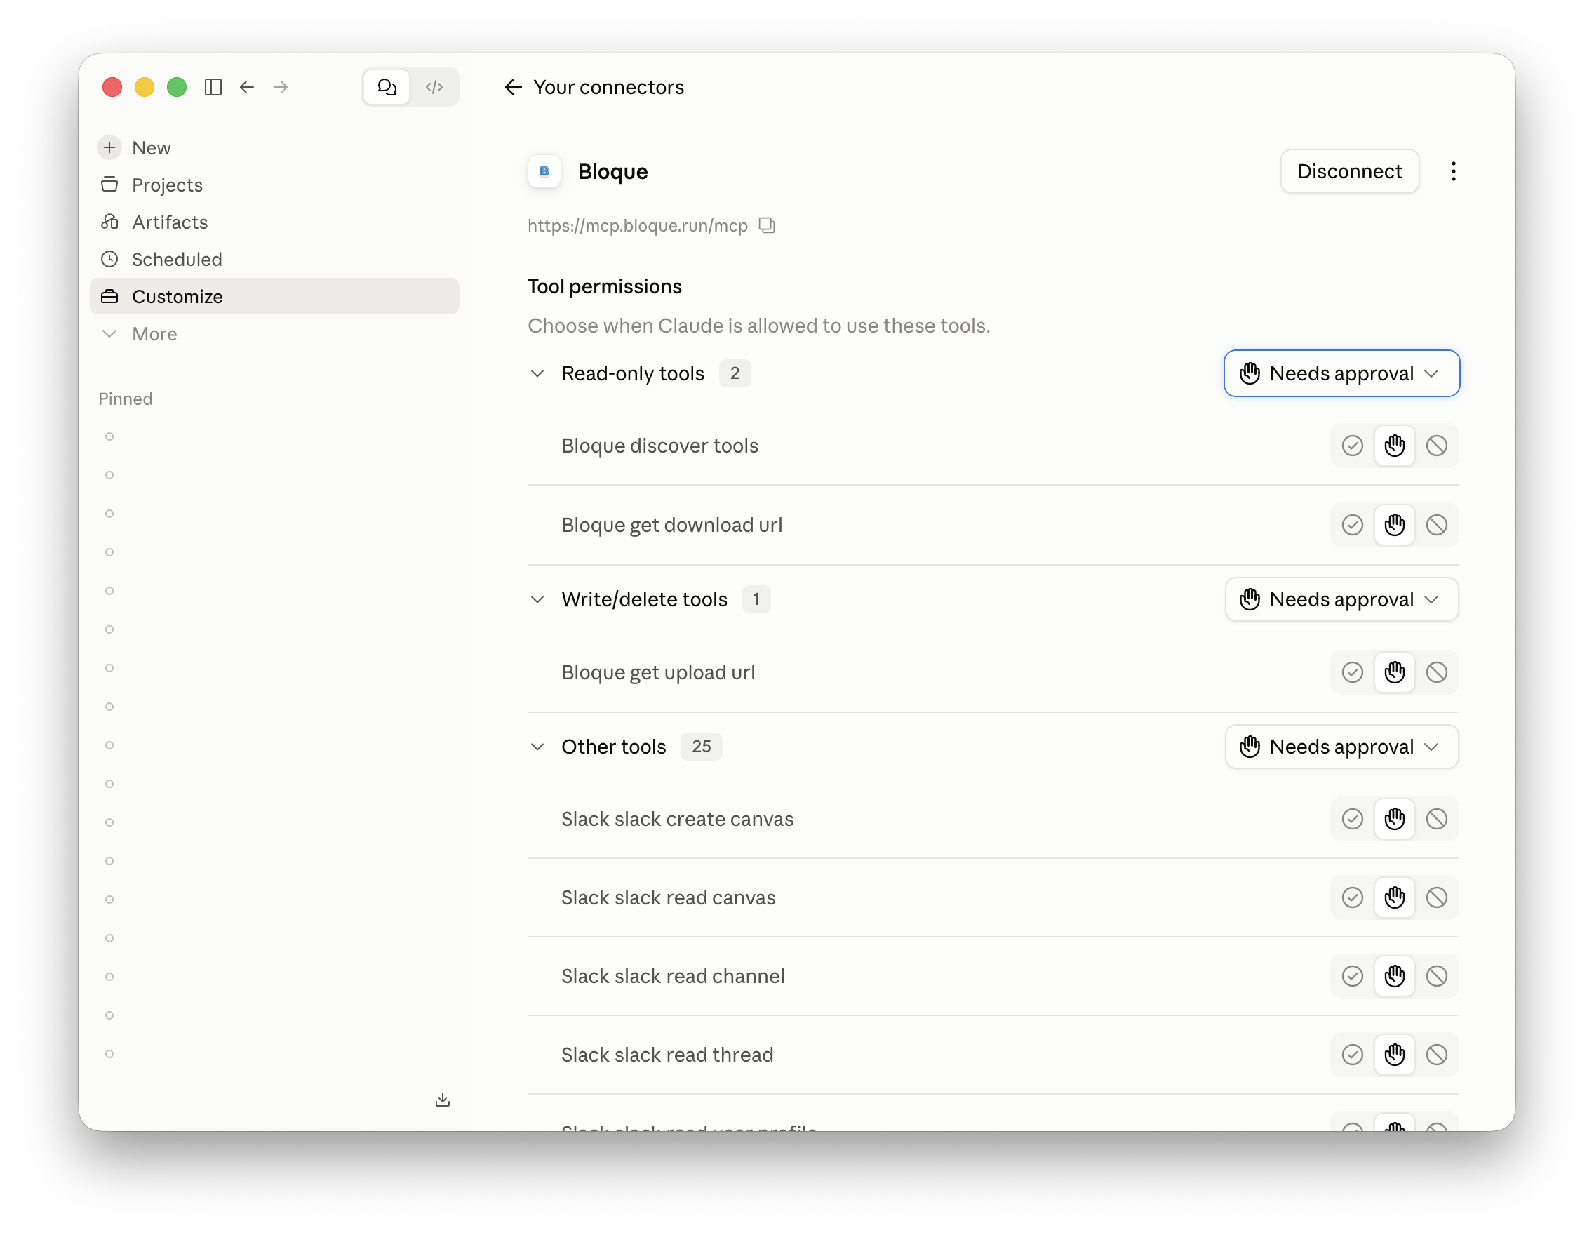Start a New chat from sidebar
1594x1235 pixels.
tap(274, 147)
